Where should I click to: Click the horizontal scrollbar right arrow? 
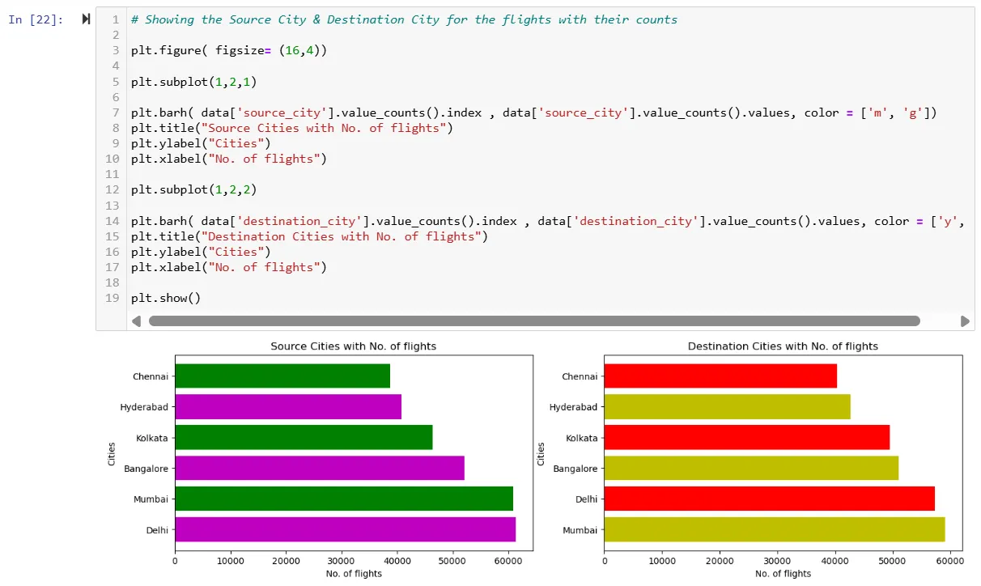pos(965,321)
